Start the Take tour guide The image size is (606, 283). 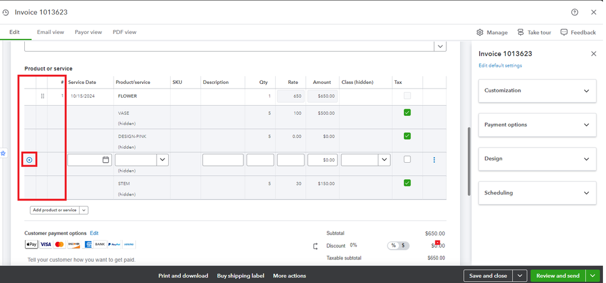pos(534,32)
